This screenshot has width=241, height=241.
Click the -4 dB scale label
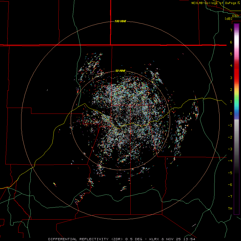[x=230, y=161]
